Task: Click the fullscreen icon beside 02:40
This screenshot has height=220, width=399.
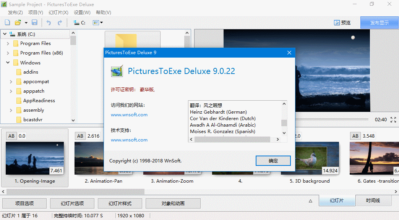Action: (x=393, y=119)
